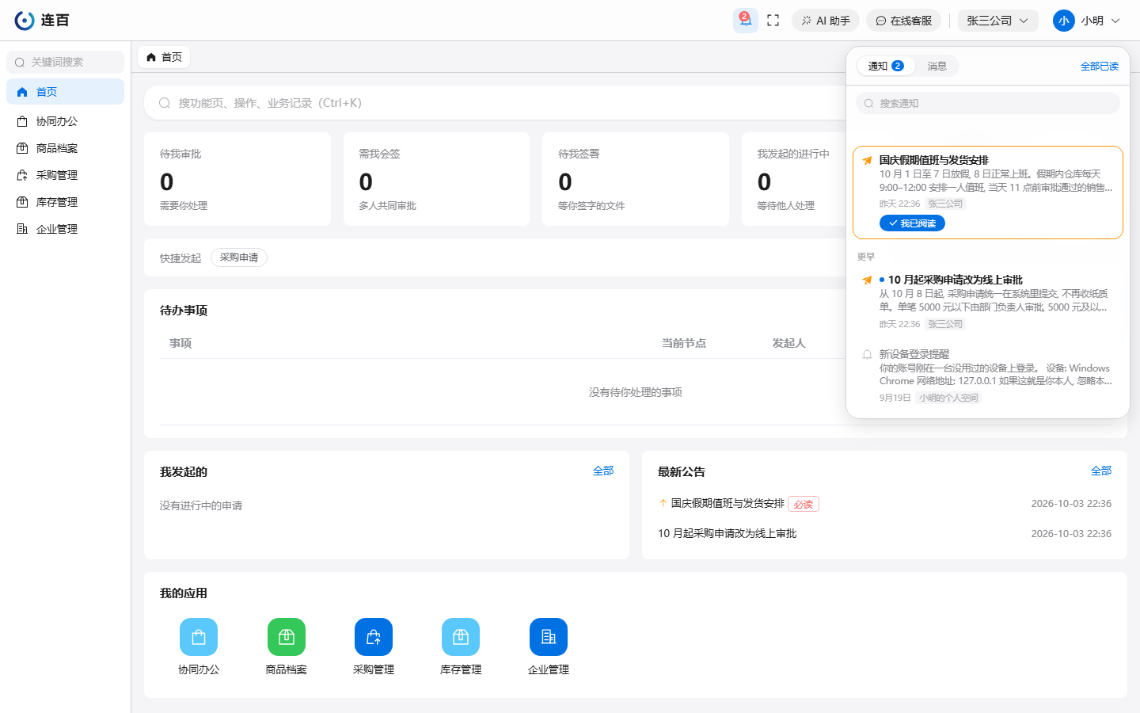Open the 国庆假期值班与发货安排 announcement row
The image size is (1140, 713).
pyautogui.click(x=884, y=504)
